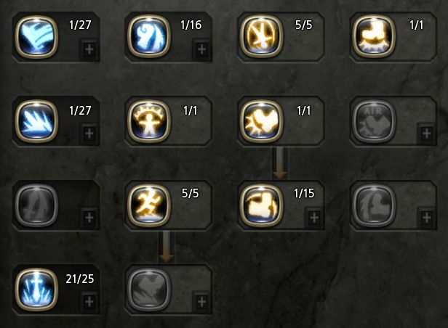Click the locked gray ATR skill icon

coord(374,121)
